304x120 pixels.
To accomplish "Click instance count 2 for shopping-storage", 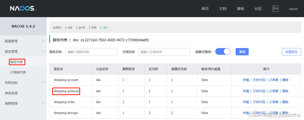I will (150, 113).
